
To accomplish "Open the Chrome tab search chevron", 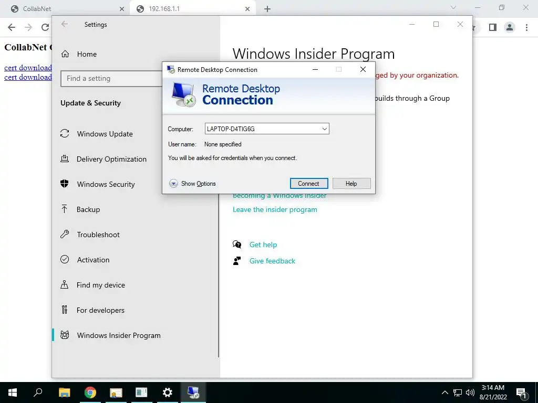I will [453, 7].
